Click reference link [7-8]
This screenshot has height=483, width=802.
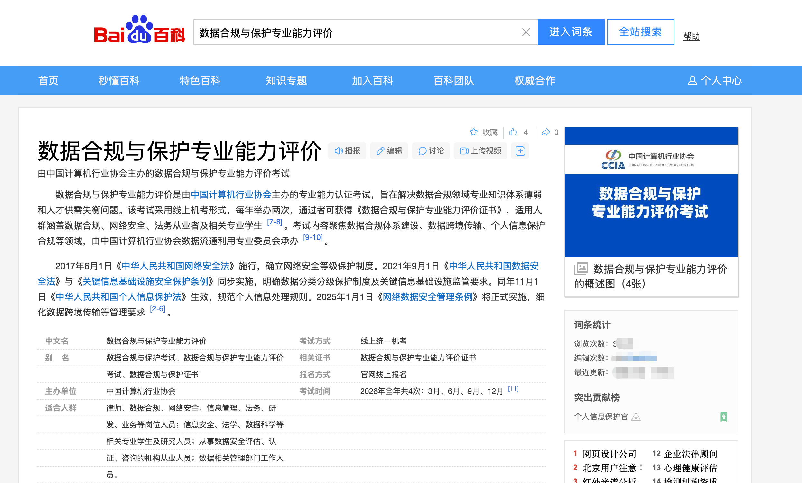tap(275, 222)
